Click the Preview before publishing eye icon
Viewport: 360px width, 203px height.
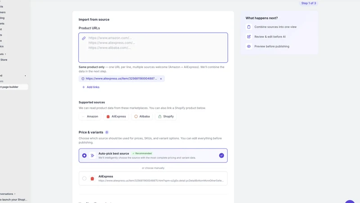pos(249,46)
